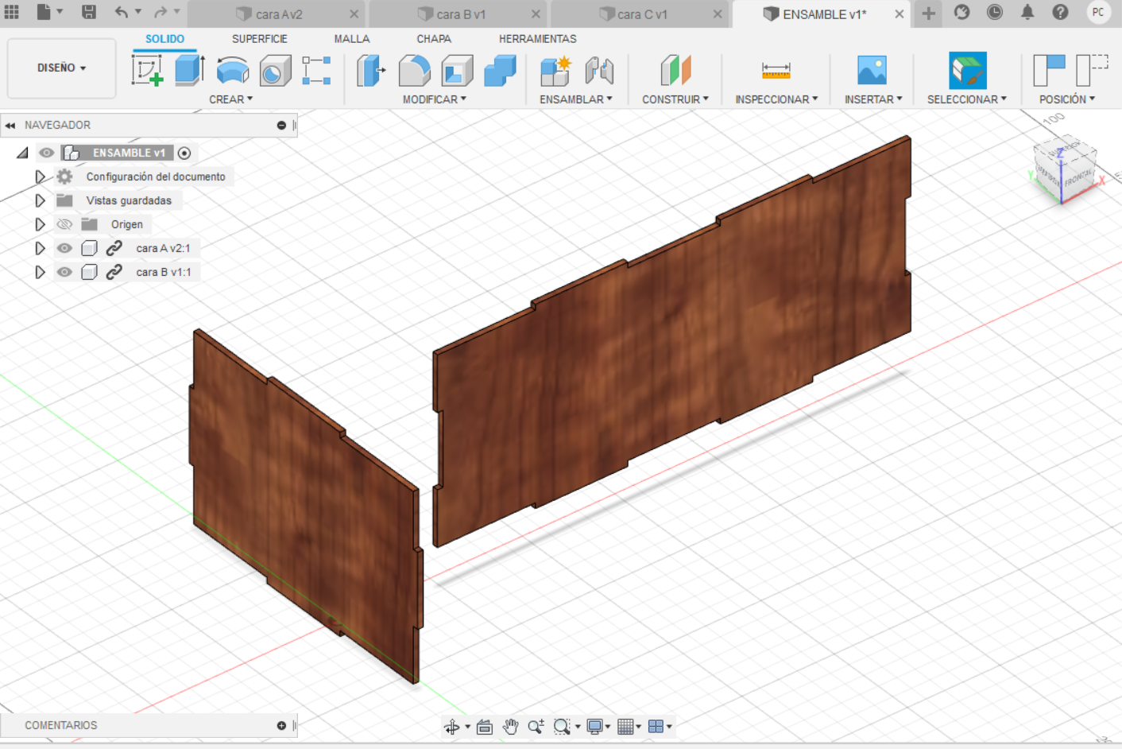Screen dimensions: 1122x749
Task: Select the Revolve tool
Action: pyautogui.click(x=232, y=71)
